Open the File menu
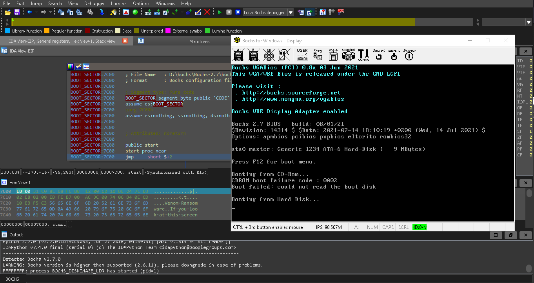Image resolution: width=534 pixels, height=283 pixels. (x=7, y=3)
